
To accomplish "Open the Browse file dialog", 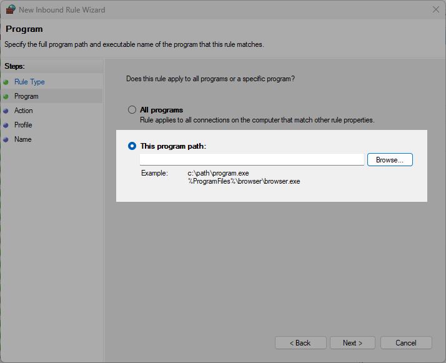I will click(390, 159).
